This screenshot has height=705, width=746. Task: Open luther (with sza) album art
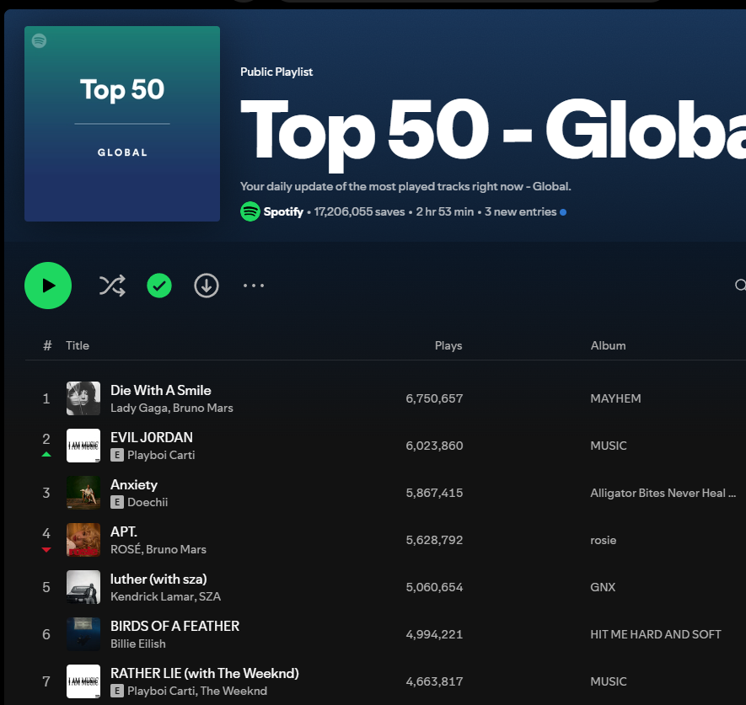[x=83, y=586]
